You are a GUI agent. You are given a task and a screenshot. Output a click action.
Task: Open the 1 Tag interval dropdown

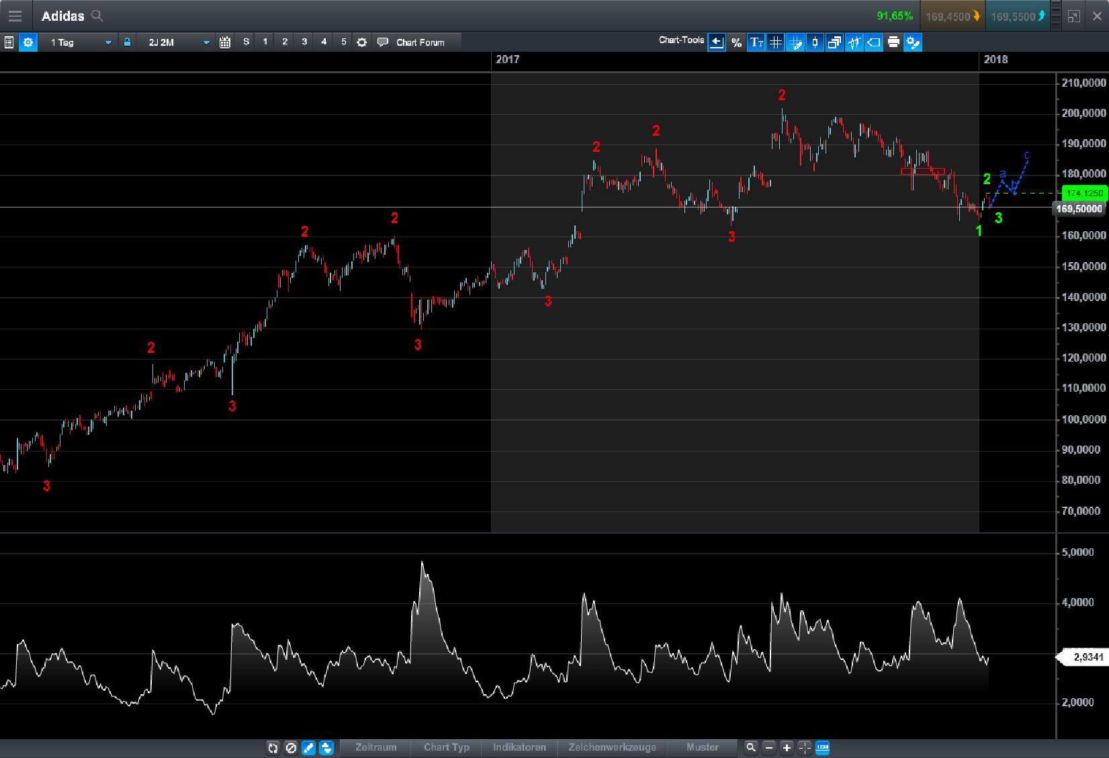[x=79, y=42]
